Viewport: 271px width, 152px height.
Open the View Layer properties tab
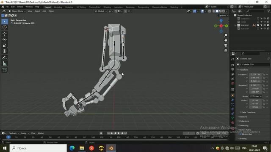[x=232, y=74]
